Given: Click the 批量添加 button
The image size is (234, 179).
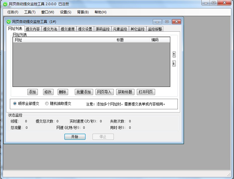Looking at the screenshot, I should (x=84, y=92).
